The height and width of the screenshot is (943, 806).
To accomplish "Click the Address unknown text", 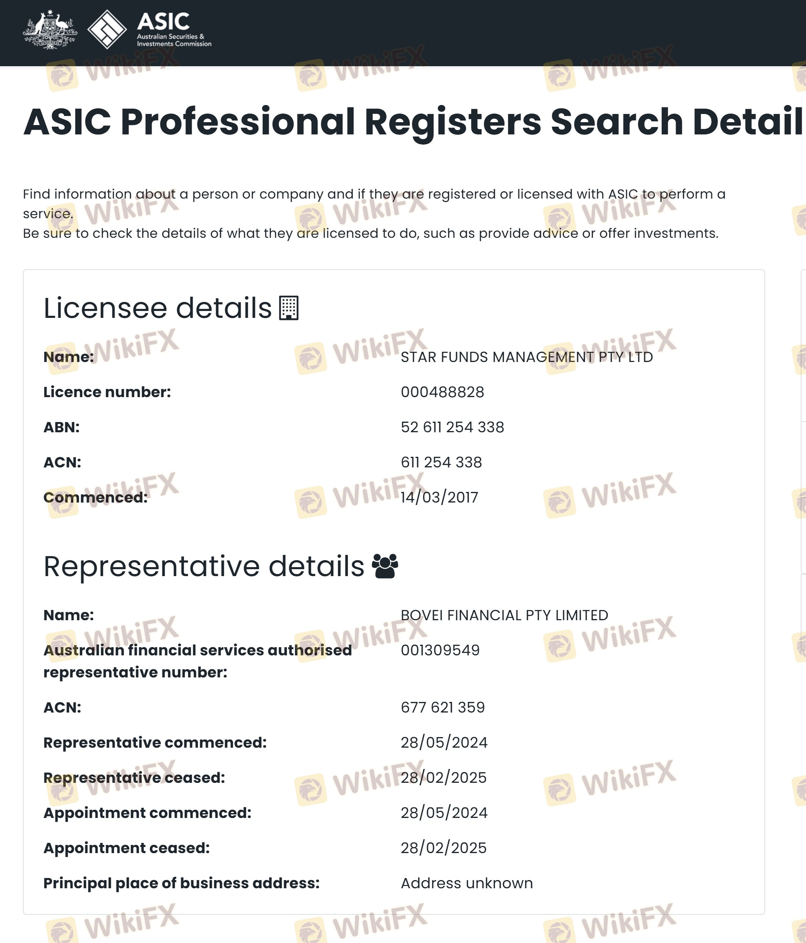I will tap(467, 883).
